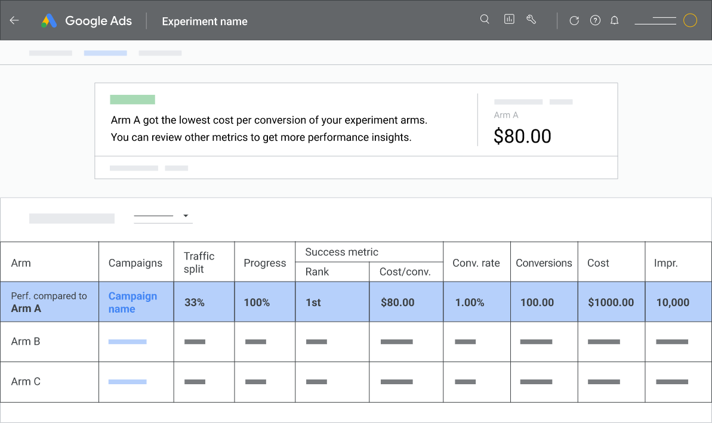Select the highlighted blue tab
This screenshot has width=712, height=423.
pos(105,53)
